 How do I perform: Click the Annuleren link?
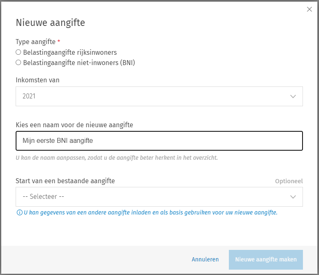point(205,259)
